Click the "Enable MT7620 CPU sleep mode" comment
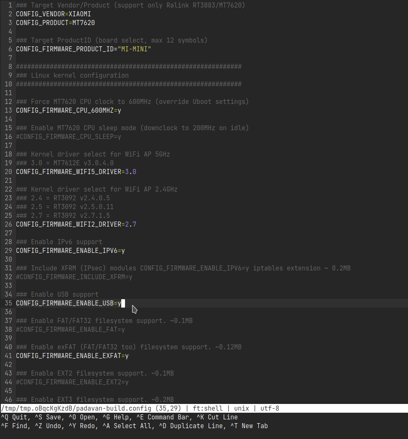 tap(133, 128)
